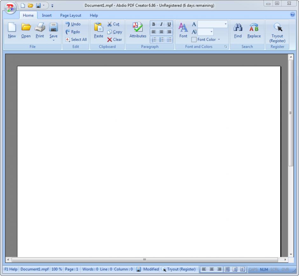Screen dimensions: 299x276
Task: Click the vertical scrollbar thumb
Action: 291,113
